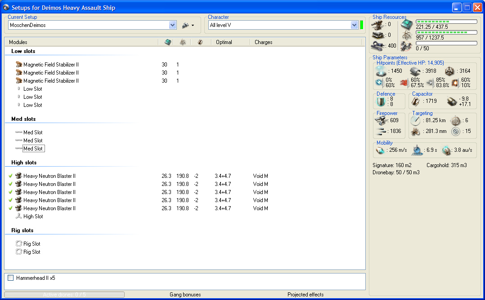Select the first empty Low Slot
Screen dimensions: 485x300
point(33,89)
